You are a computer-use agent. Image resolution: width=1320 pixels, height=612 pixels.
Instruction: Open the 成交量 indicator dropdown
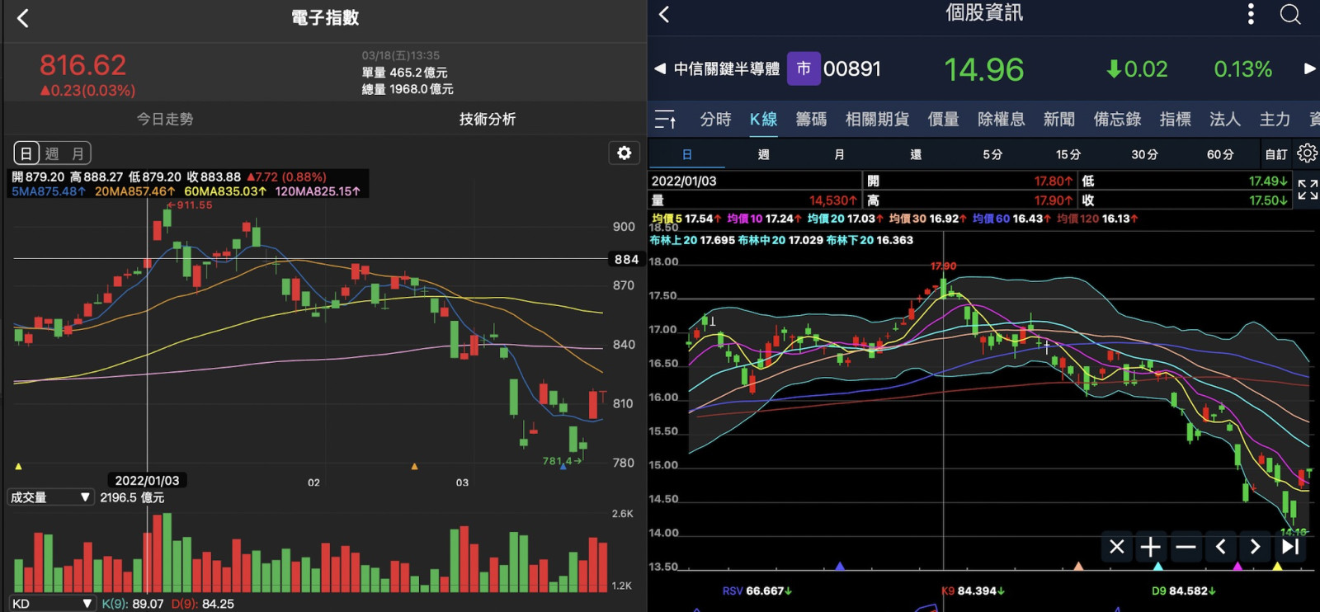coord(49,497)
